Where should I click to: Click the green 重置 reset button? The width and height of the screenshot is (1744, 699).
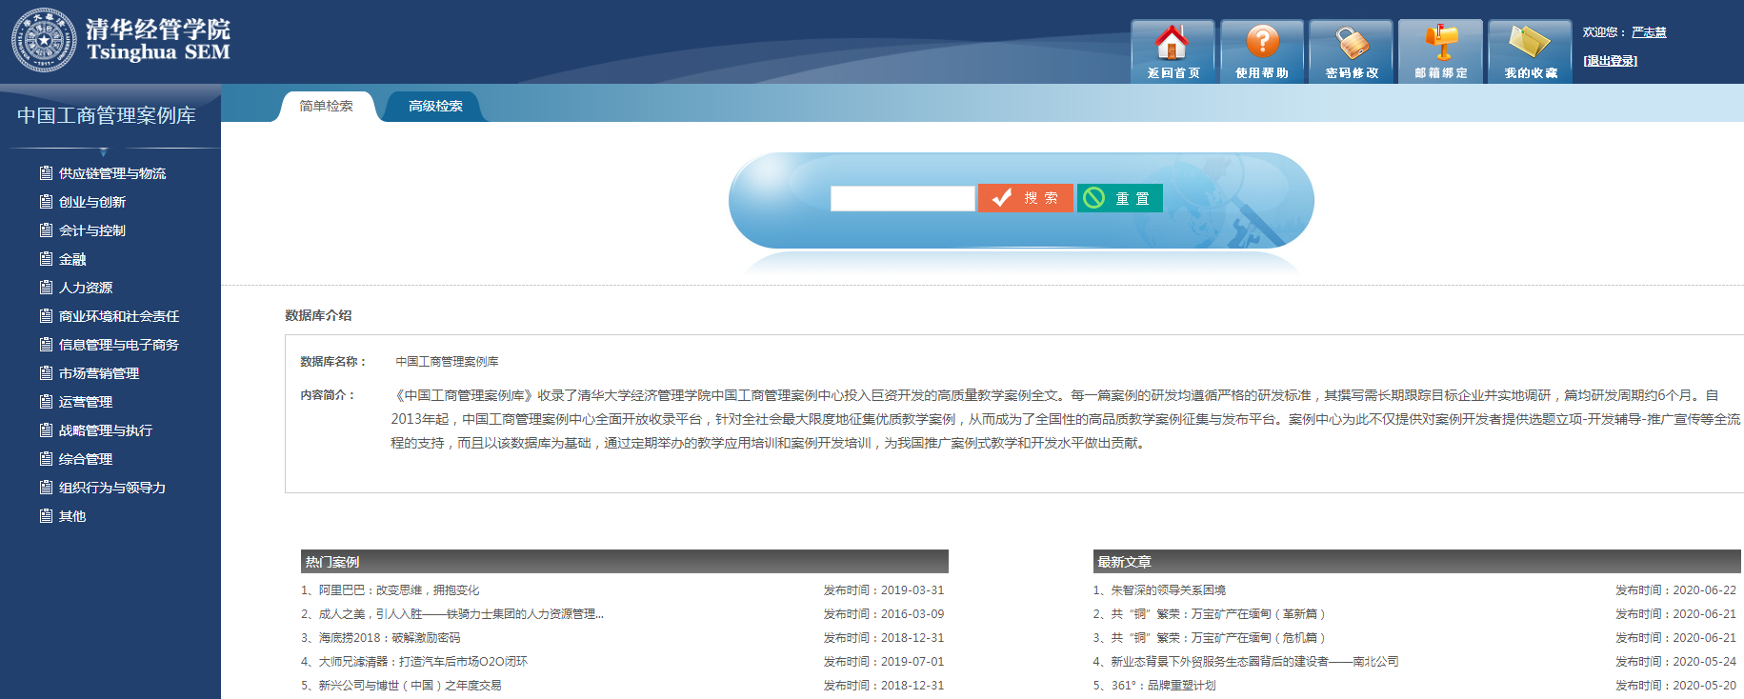pyautogui.click(x=1120, y=198)
